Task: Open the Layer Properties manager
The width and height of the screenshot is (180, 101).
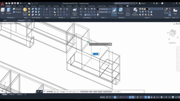Action: coord(135,12)
